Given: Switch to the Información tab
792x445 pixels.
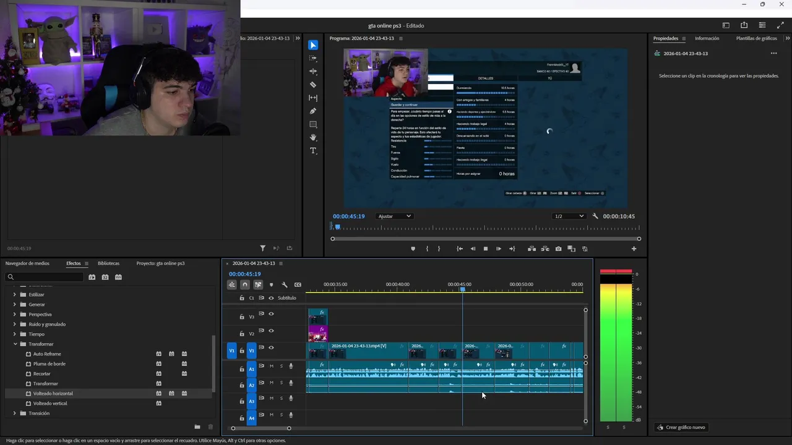Looking at the screenshot, I should [x=707, y=38].
